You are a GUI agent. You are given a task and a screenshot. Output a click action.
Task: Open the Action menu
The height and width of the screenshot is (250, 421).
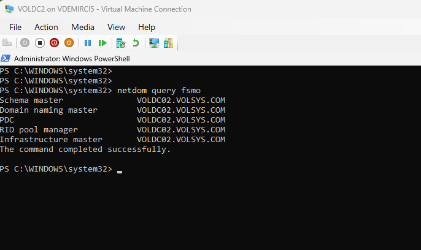46,27
